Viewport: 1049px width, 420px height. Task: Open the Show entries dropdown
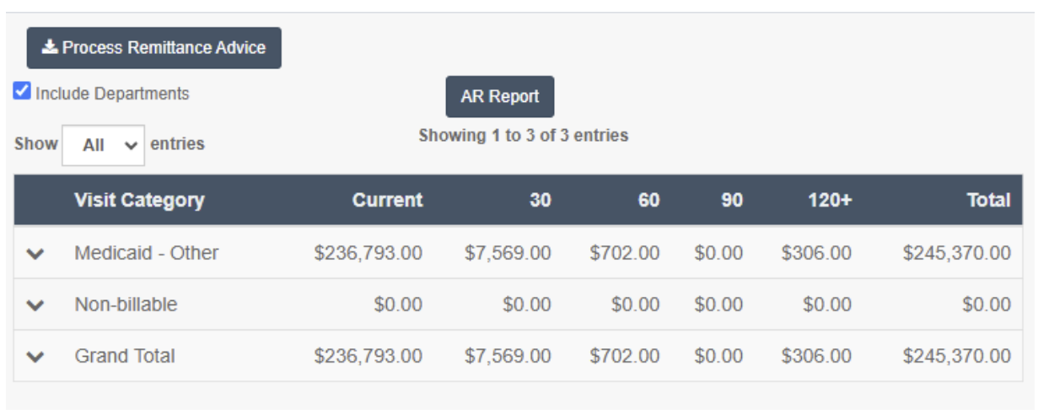pos(103,145)
